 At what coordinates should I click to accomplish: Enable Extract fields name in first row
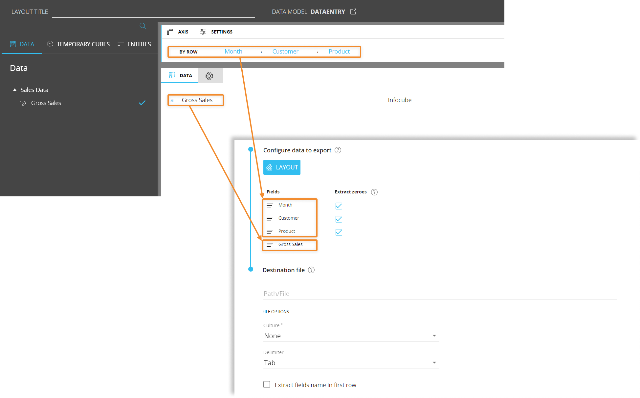tap(267, 385)
